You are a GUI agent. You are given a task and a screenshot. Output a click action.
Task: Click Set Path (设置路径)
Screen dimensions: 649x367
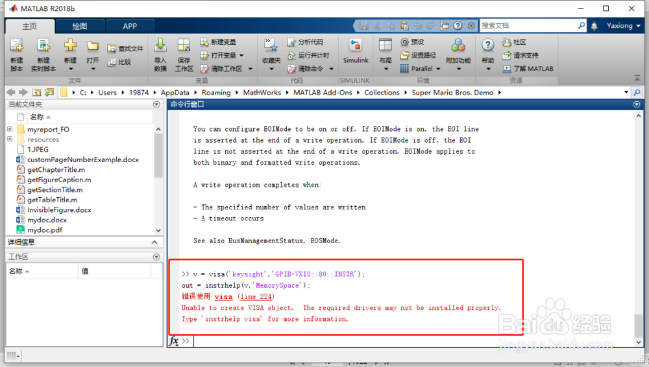coord(418,55)
